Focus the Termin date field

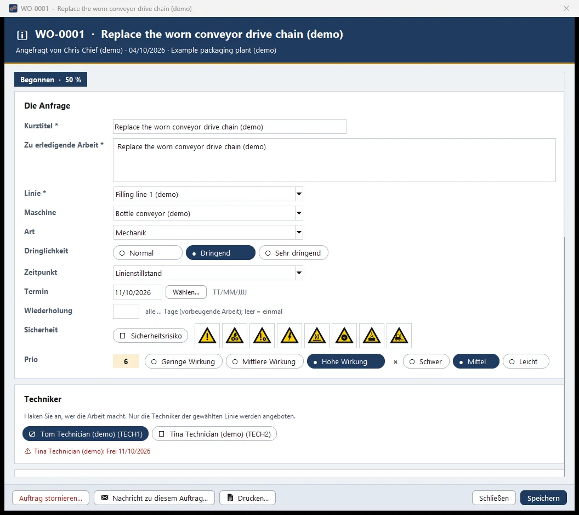[x=138, y=292]
